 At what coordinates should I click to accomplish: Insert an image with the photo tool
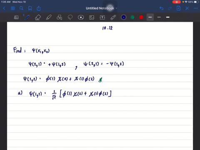tap(92, 17)
